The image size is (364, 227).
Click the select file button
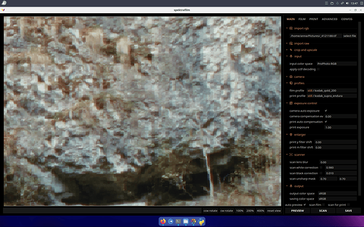pyautogui.click(x=350, y=36)
